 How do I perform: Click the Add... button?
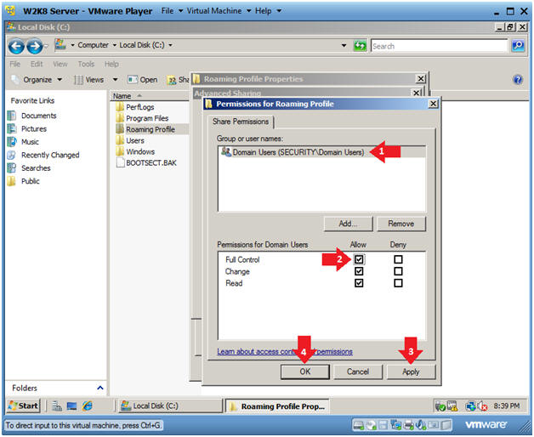[348, 224]
